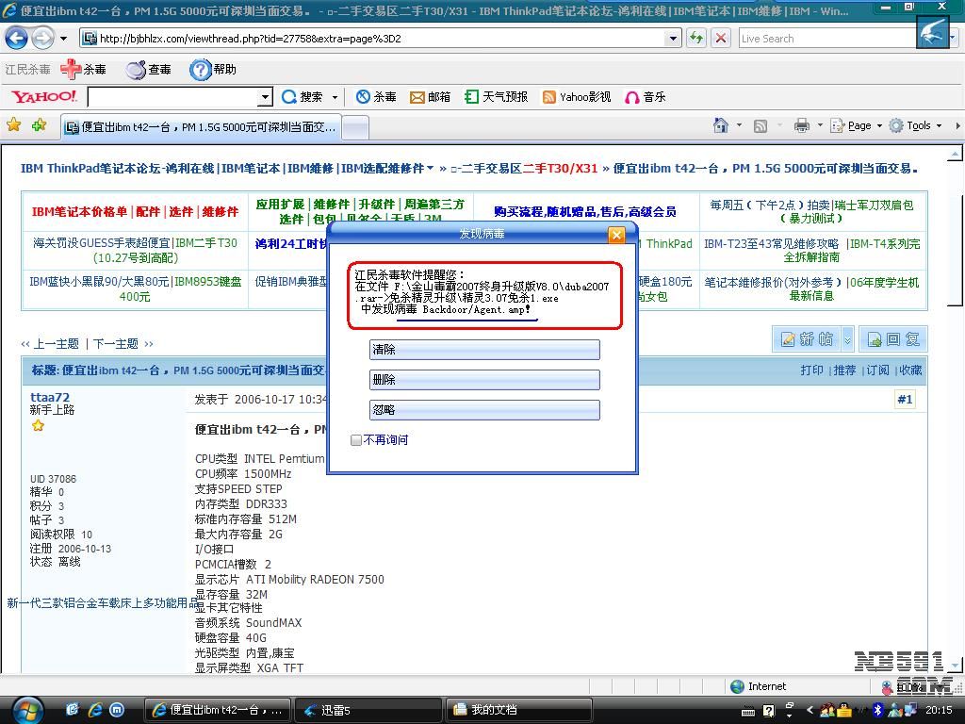Switch to the 便宜出ibm t42 browser tab
This screenshot has width=965, height=724.
[x=200, y=126]
